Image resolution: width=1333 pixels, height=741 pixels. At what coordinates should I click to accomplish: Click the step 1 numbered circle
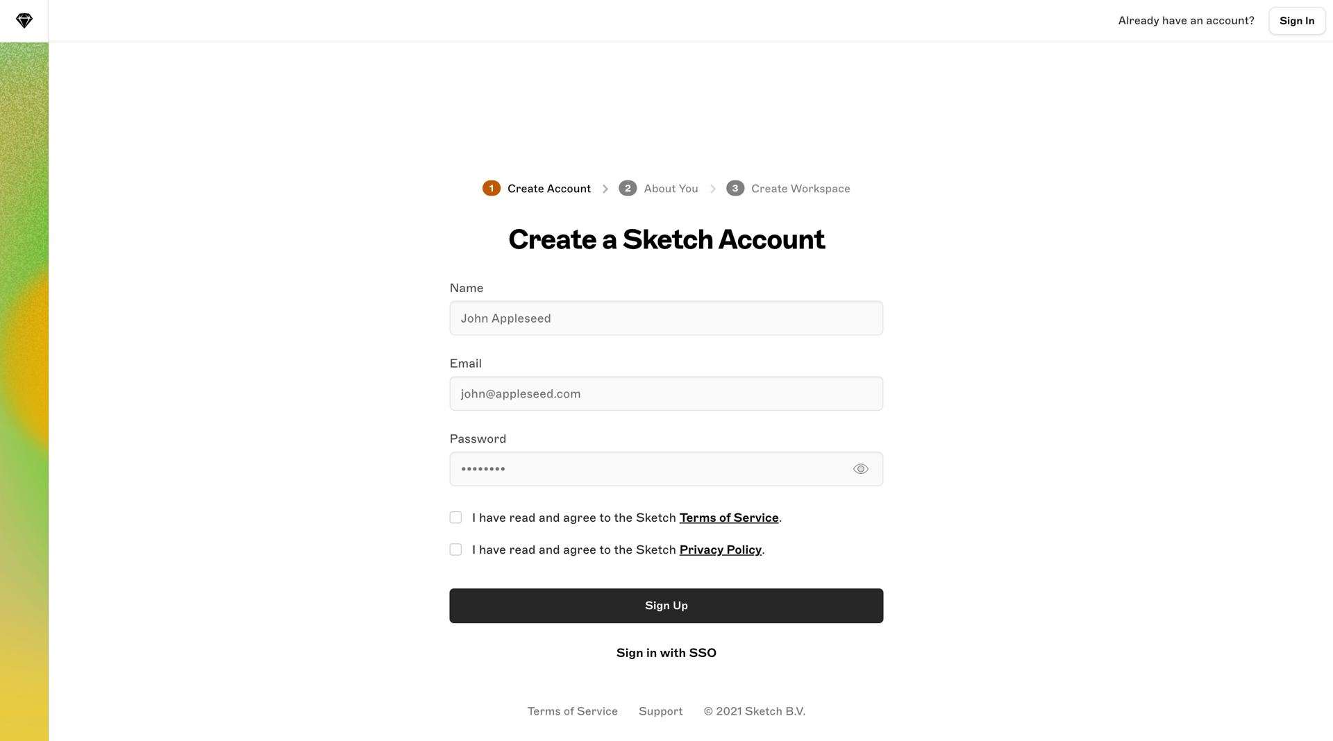click(492, 188)
